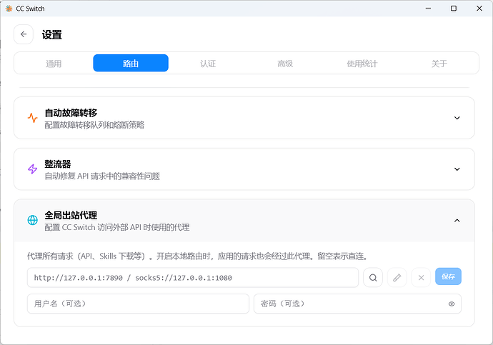Click the 自动修复 API 请求中的兼容性问题 description
Screen dimensions: 493x345
coord(102,176)
